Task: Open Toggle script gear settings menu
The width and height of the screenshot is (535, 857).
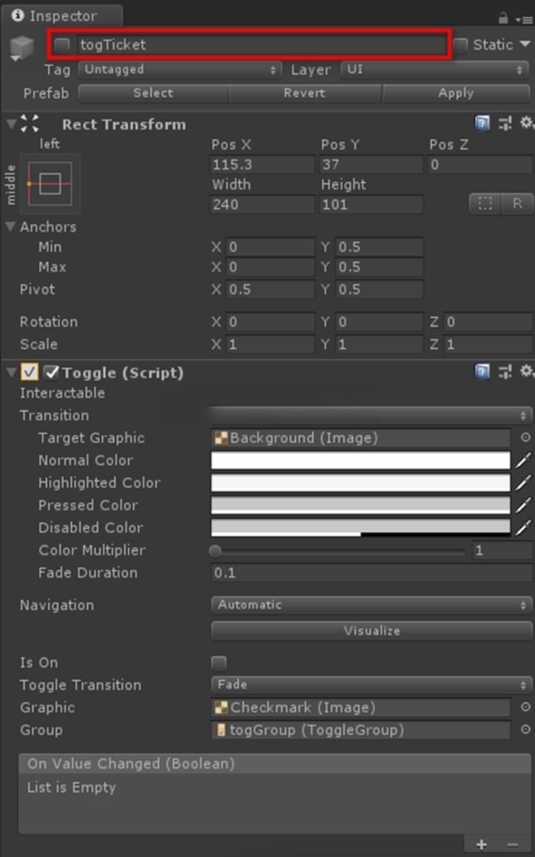Action: click(527, 371)
